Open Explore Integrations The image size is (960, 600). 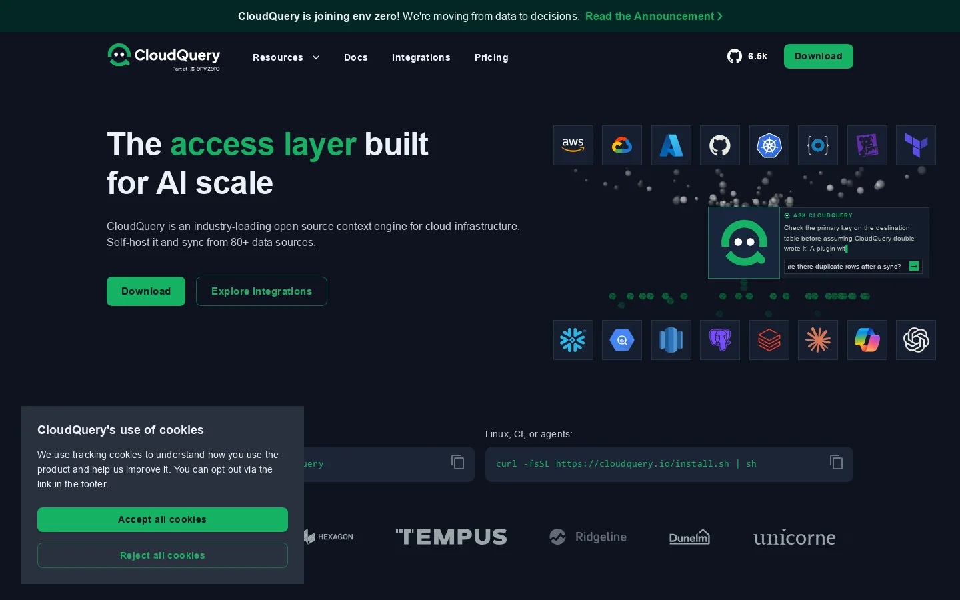pos(261,291)
